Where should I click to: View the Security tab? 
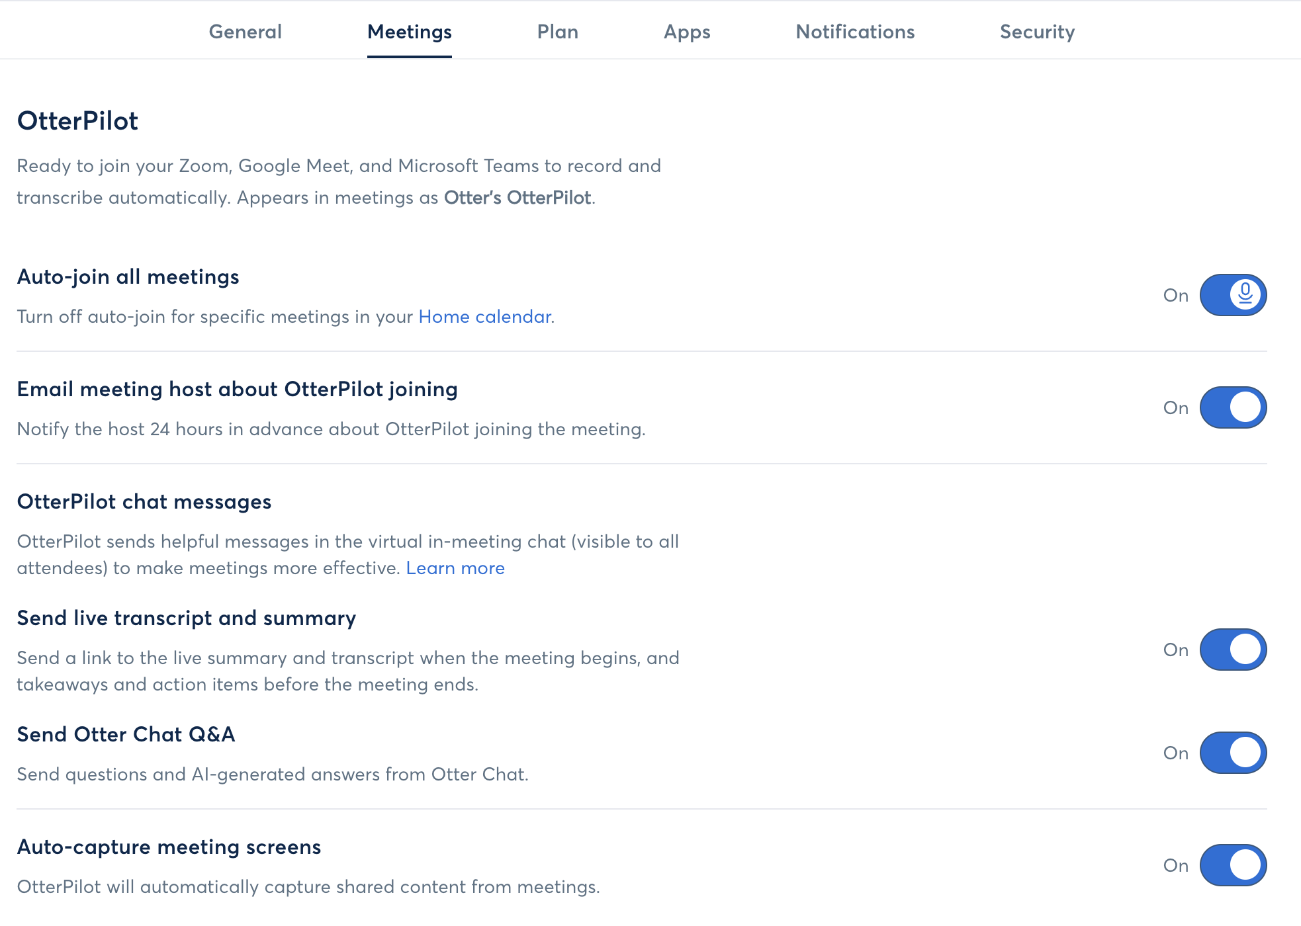click(x=1037, y=32)
